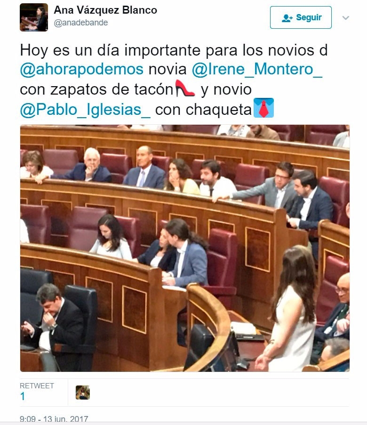Enlarge the attached parliament photo

pos(185,248)
